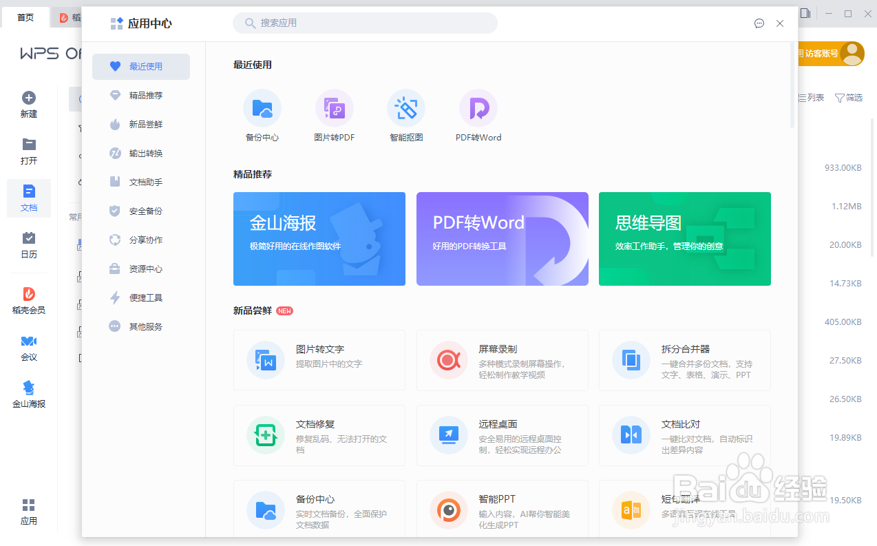Click the 1.12MB file size entry
Viewport: 877px width, 546px height.
tap(847, 207)
